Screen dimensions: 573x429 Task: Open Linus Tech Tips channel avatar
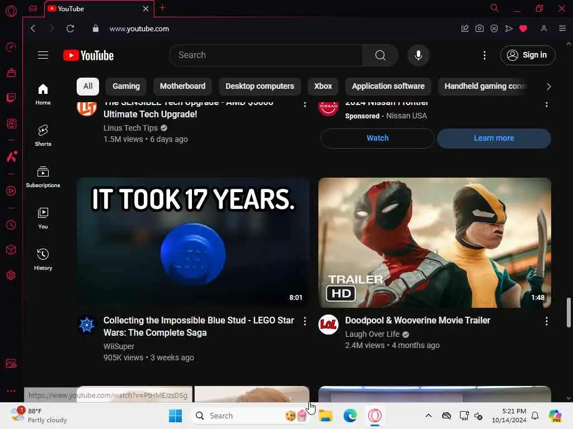(x=87, y=107)
